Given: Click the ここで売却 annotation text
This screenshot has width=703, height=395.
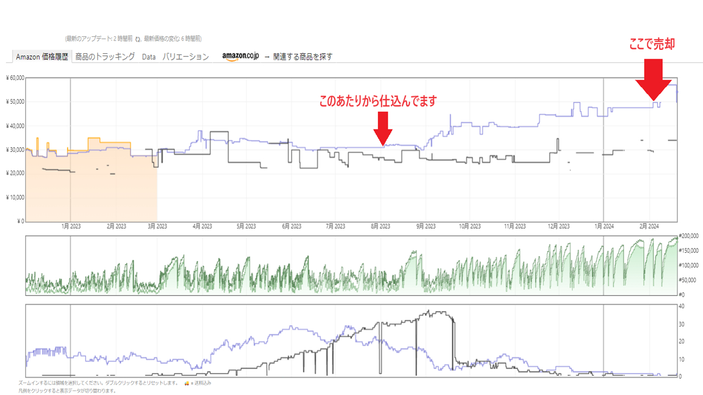Looking at the screenshot, I should pyautogui.click(x=651, y=46).
